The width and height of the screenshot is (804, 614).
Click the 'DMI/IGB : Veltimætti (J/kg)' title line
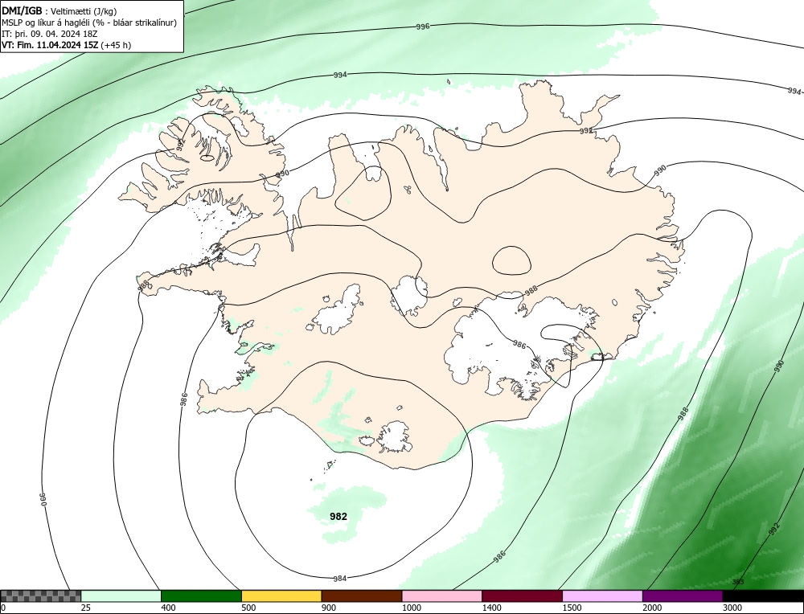click(x=59, y=11)
